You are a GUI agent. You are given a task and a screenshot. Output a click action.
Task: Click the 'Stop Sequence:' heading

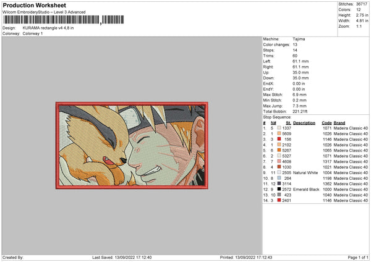point(277,117)
